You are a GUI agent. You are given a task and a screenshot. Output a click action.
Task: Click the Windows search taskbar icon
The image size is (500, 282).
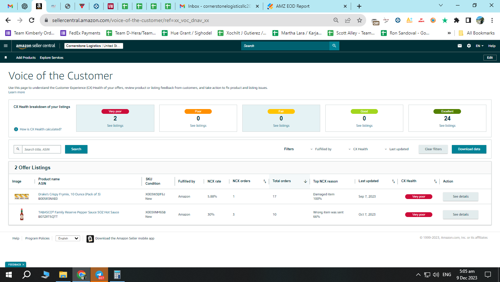click(x=26, y=275)
